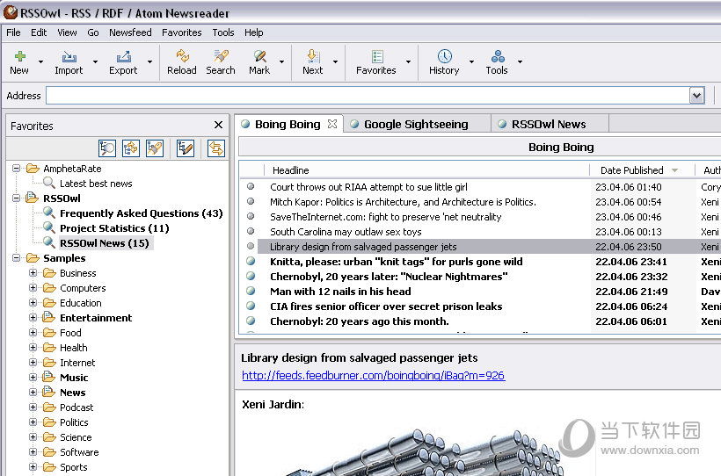This screenshot has height=476, width=721.
Task: Click the RSSOwl application icon in title bar
Action: (x=11, y=12)
